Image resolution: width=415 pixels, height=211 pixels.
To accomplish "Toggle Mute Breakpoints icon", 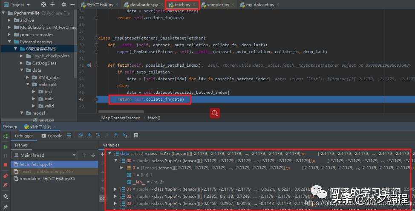I will coord(6,185).
